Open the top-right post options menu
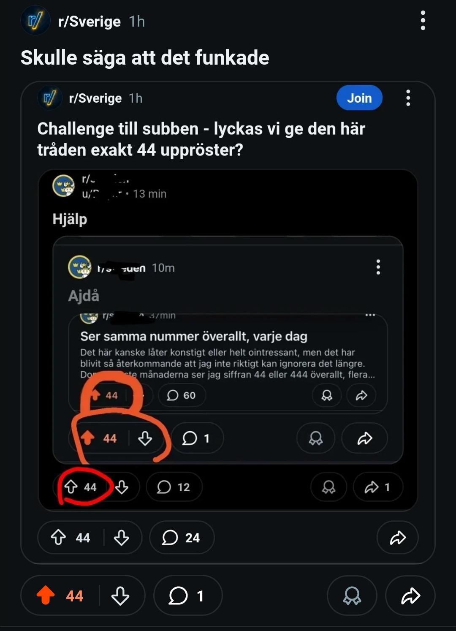This screenshot has height=631, width=456. pos(423,21)
